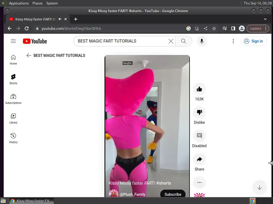Subscribe to Plush_Family channel
Viewport: 273px width, 204px height.
coord(173,194)
